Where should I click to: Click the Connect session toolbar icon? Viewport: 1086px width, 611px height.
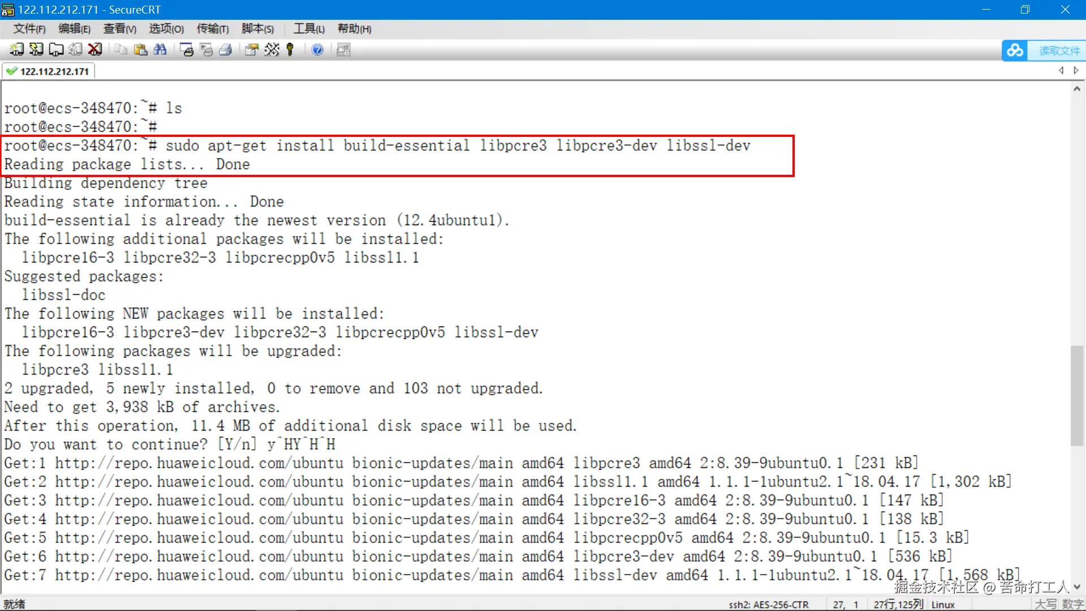click(x=16, y=50)
